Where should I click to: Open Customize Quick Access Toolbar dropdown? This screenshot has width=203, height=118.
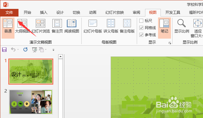tap(53, 50)
